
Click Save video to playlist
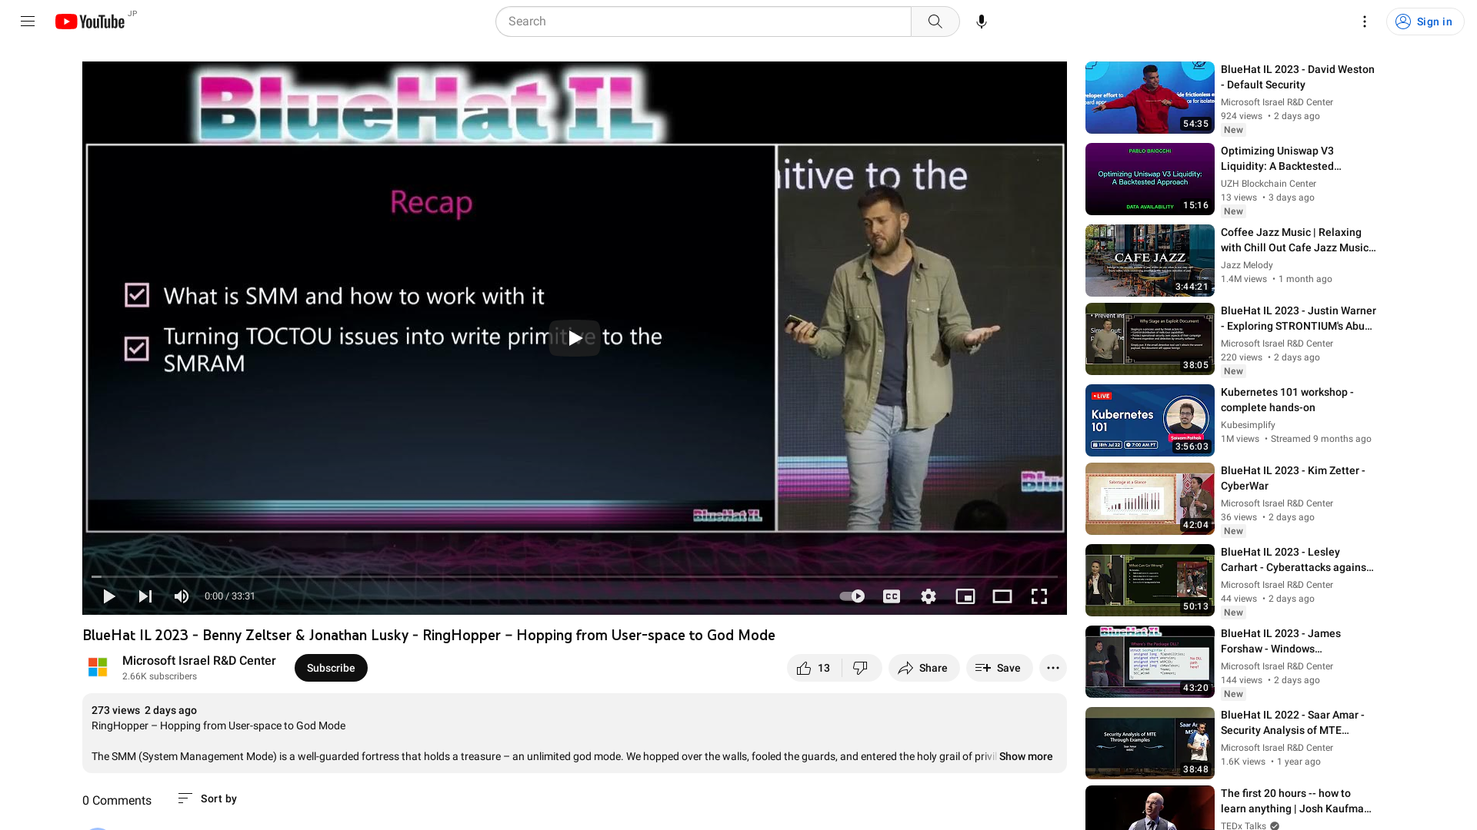(999, 668)
